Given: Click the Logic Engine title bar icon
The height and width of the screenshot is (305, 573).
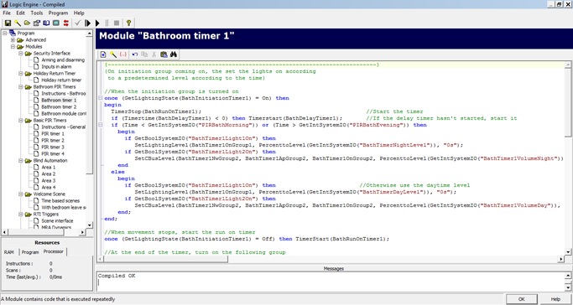Looking at the screenshot, I should coord(4,4).
